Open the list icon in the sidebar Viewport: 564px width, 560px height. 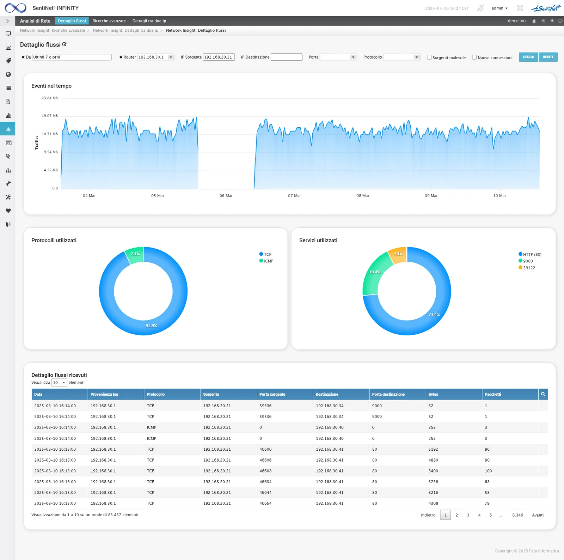(8, 88)
